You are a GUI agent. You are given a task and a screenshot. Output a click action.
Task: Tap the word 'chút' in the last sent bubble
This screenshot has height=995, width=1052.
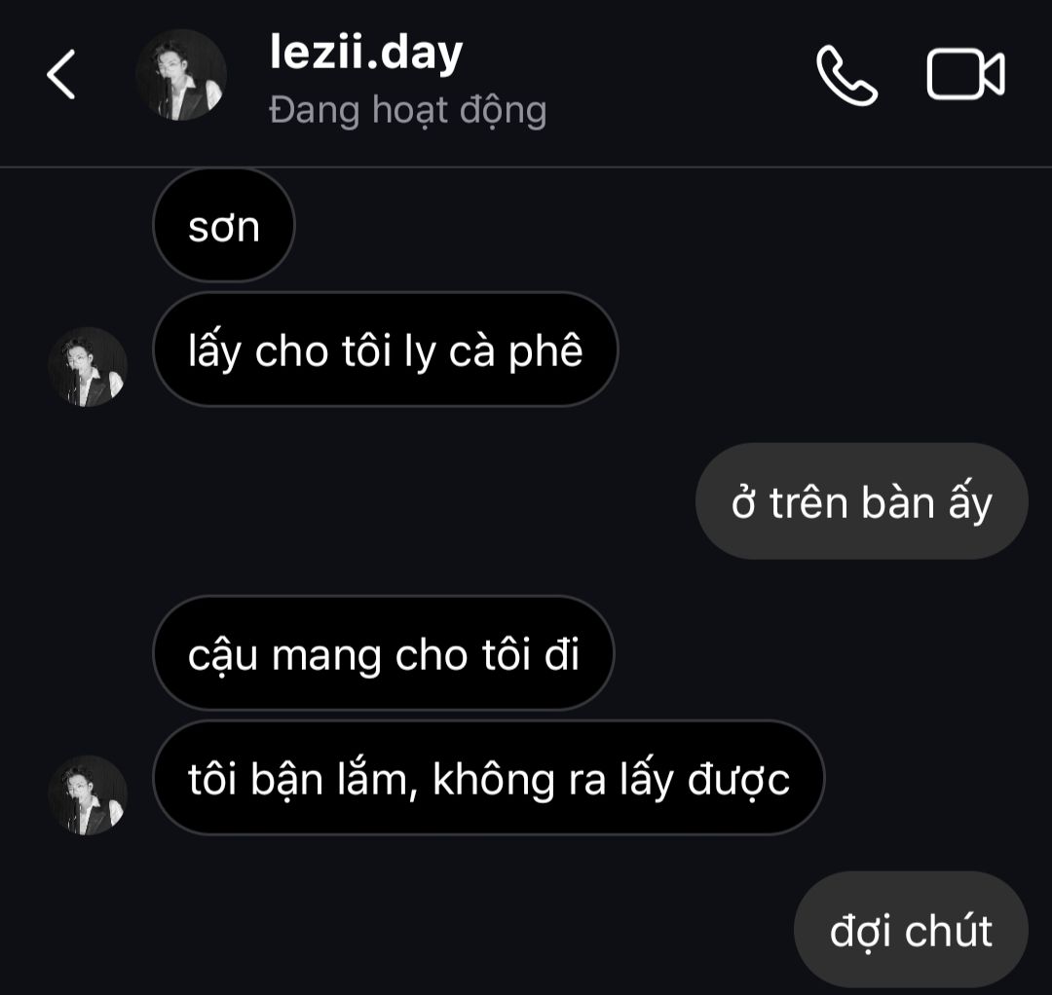click(x=948, y=930)
